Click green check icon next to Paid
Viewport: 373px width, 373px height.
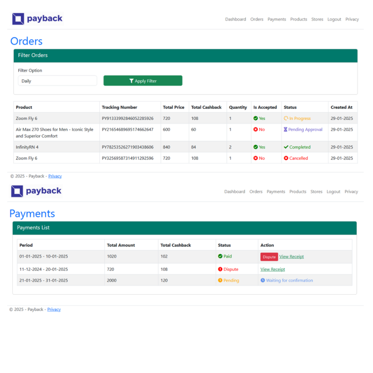(x=220, y=256)
